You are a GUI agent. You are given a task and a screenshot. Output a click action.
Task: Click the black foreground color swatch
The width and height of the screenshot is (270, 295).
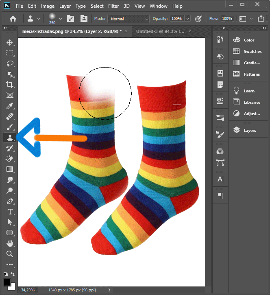point(7,282)
